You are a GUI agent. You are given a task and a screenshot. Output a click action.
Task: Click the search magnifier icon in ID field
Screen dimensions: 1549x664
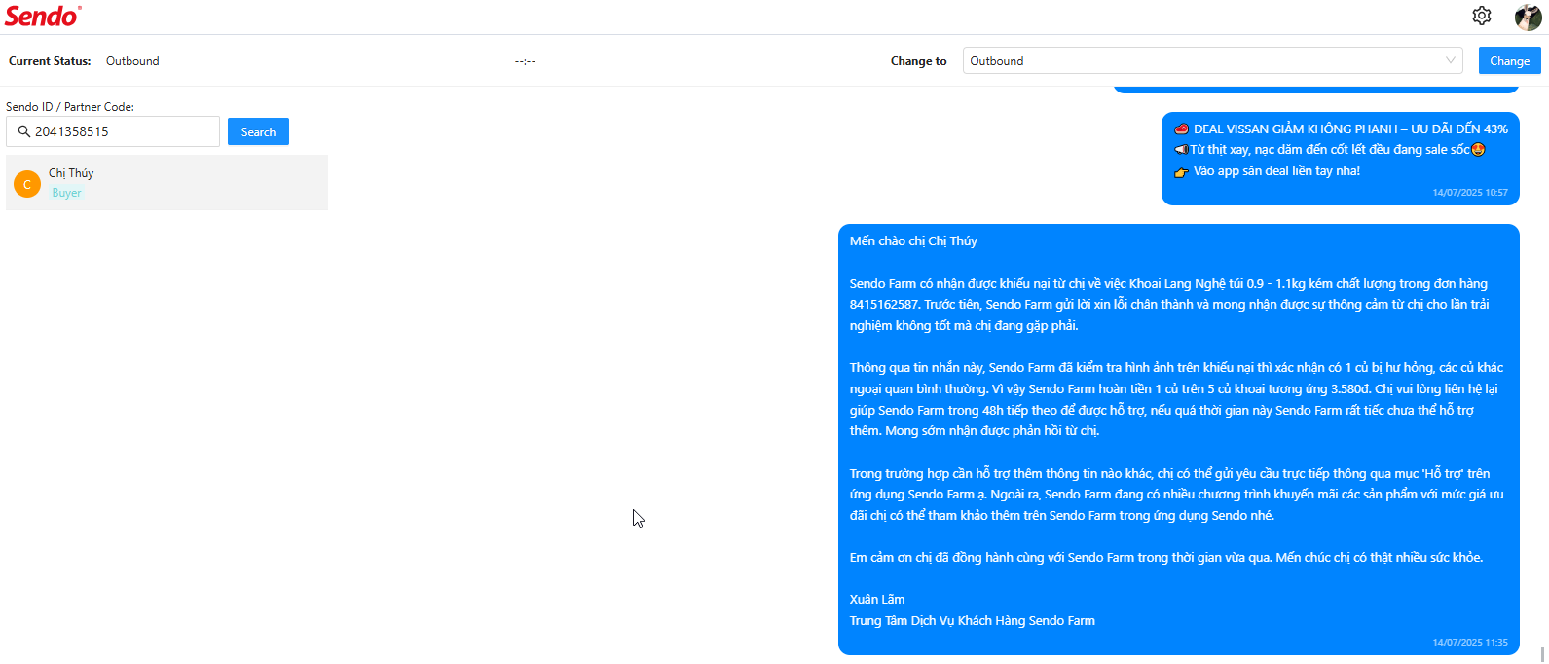click(x=24, y=131)
